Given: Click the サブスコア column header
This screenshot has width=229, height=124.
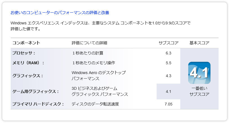Looking at the screenshot, I should 168,43.
